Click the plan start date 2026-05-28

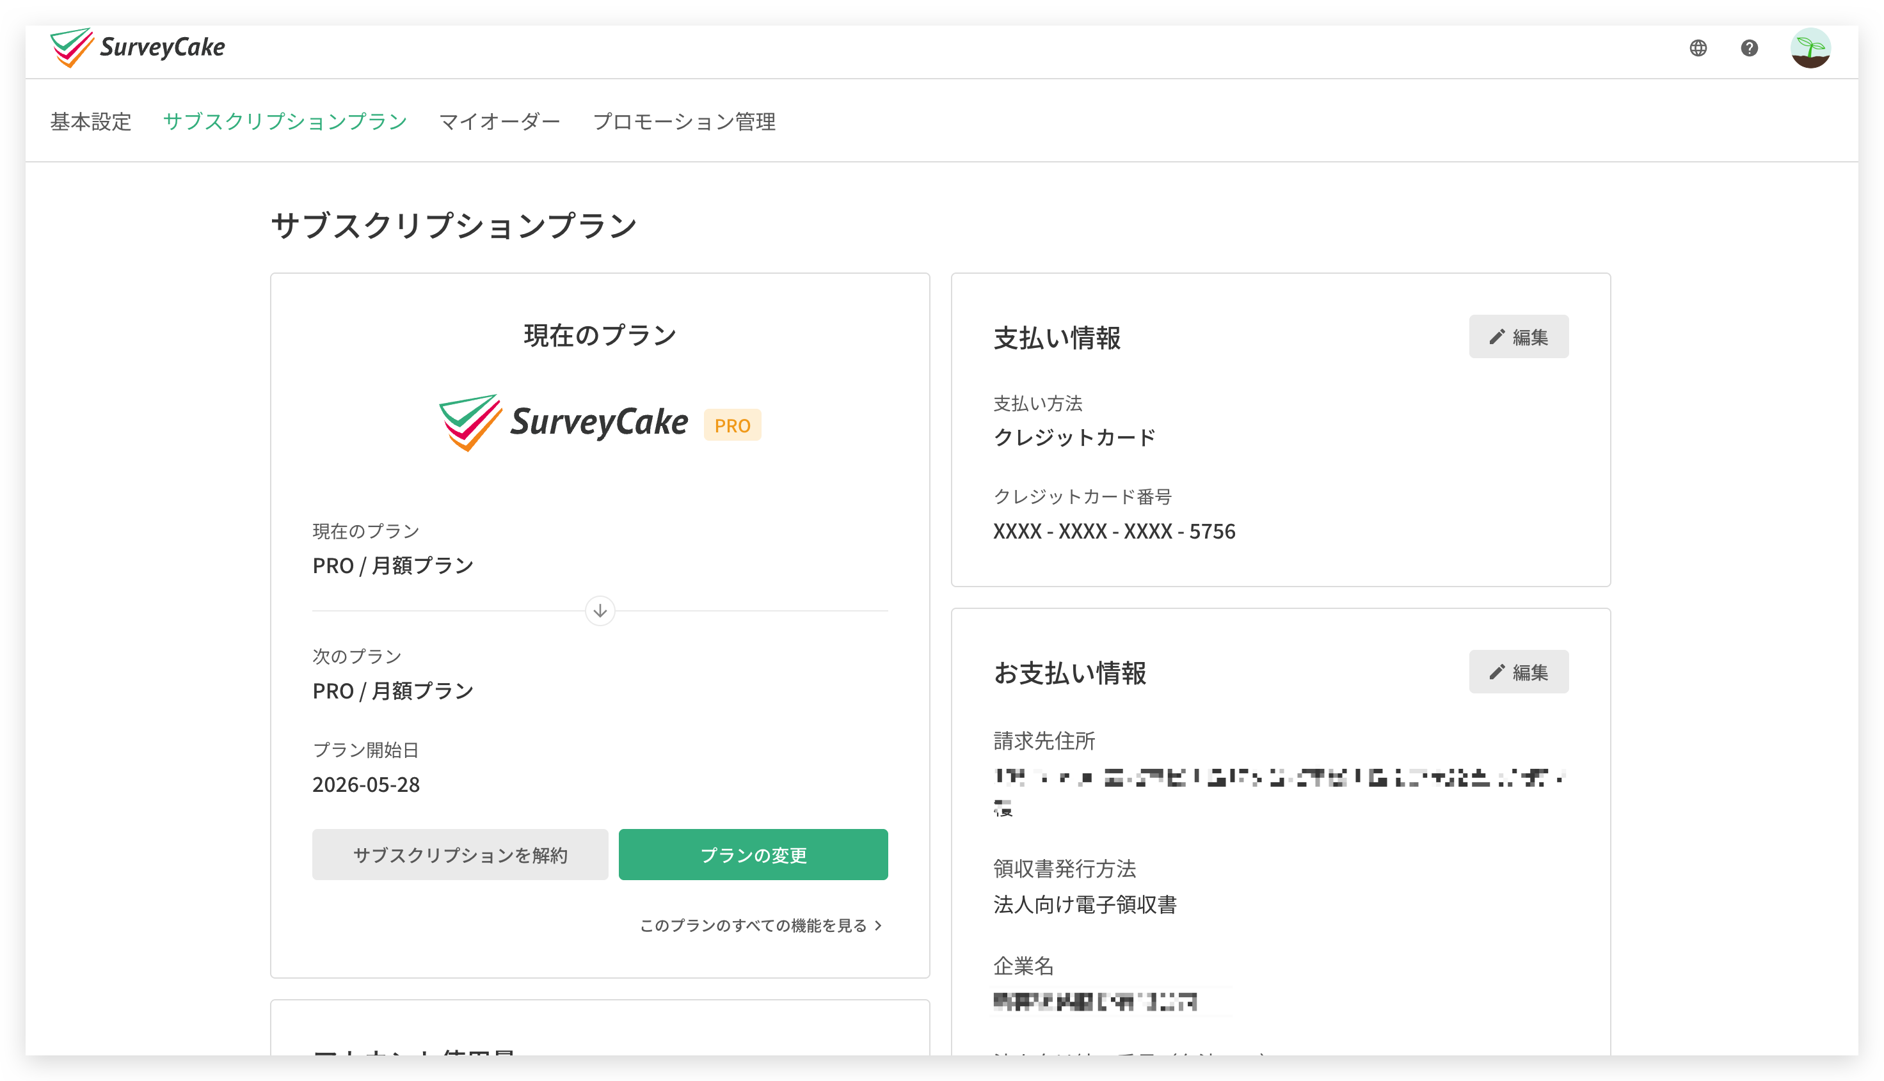coord(365,785)
